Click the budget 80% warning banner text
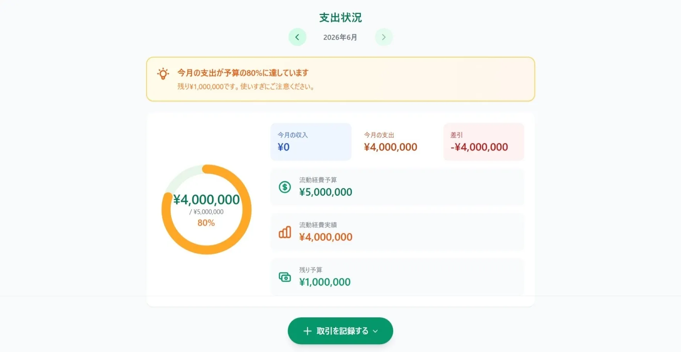This screenshot has width=681, height=352. pos(243,73)
